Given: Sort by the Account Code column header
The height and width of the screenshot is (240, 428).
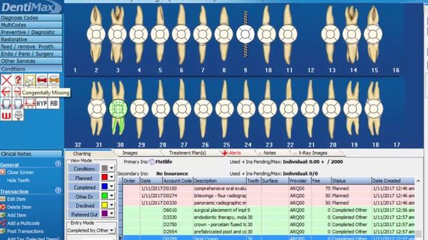Looking at the screenshot, I should 177,181.
